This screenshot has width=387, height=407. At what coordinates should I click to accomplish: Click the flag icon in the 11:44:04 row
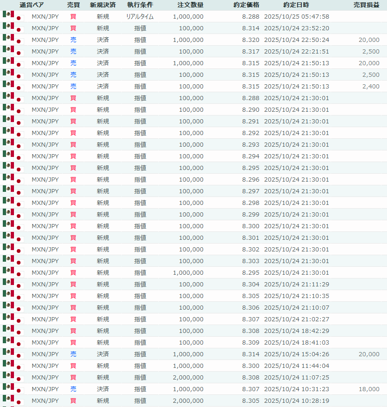point(13,366)
